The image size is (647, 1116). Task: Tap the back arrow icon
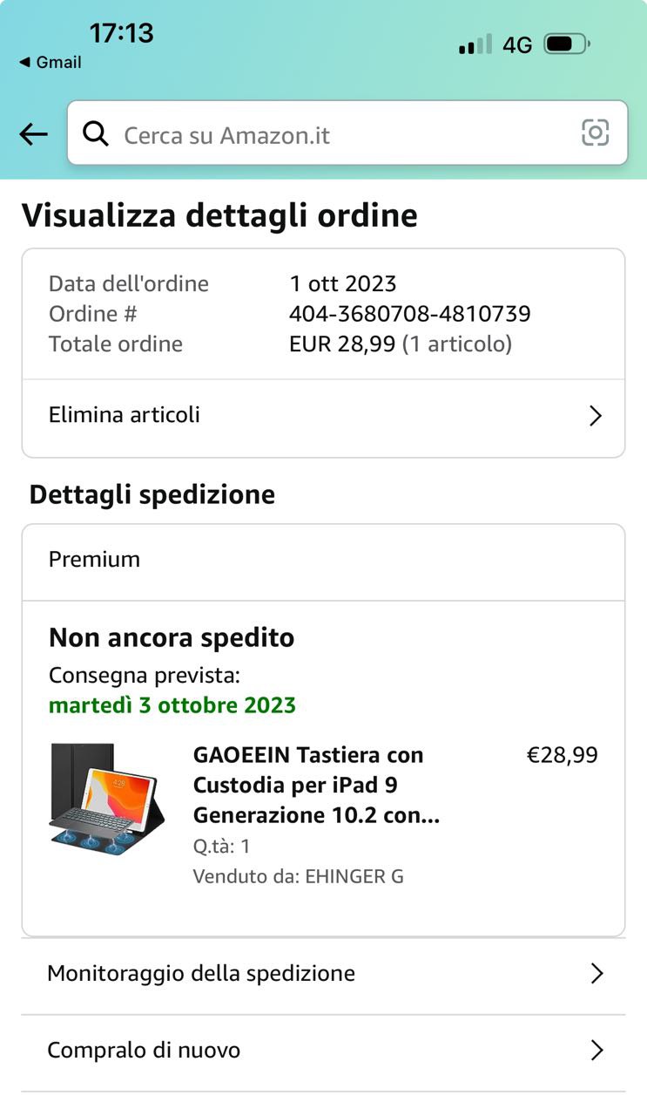point(33,134)
